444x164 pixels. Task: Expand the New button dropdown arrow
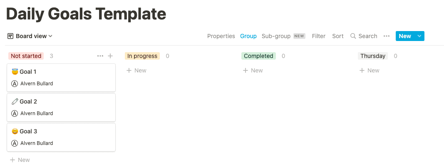419,36
